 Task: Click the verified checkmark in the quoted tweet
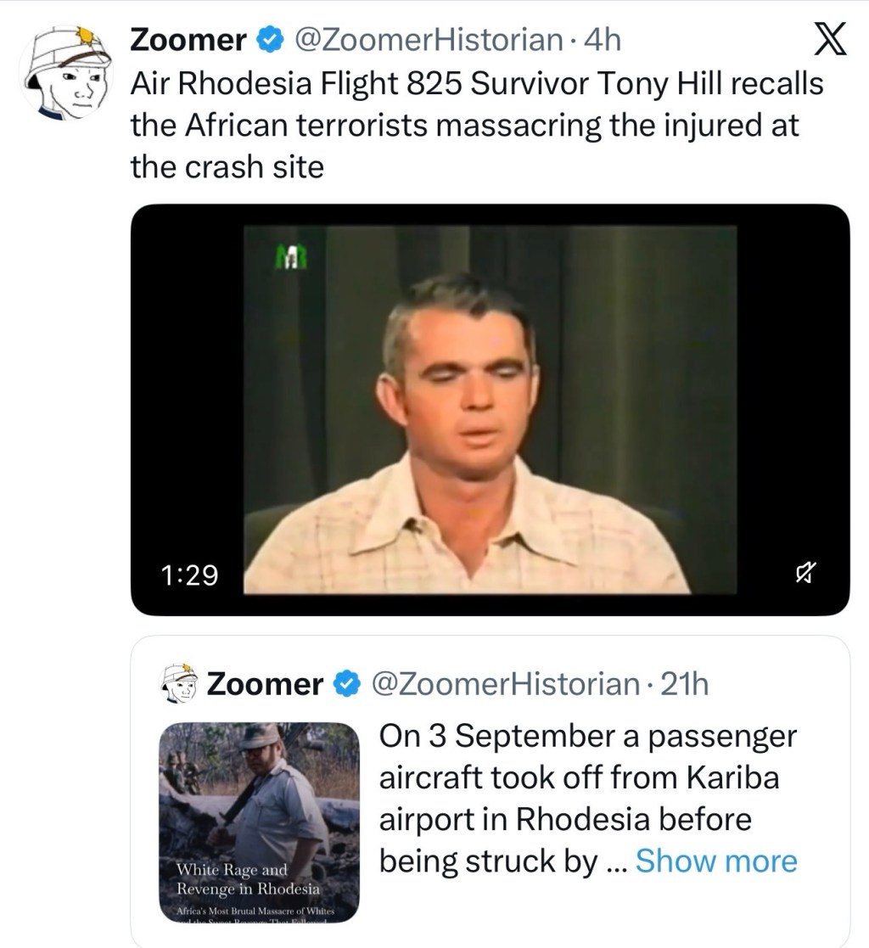(345, 682)
